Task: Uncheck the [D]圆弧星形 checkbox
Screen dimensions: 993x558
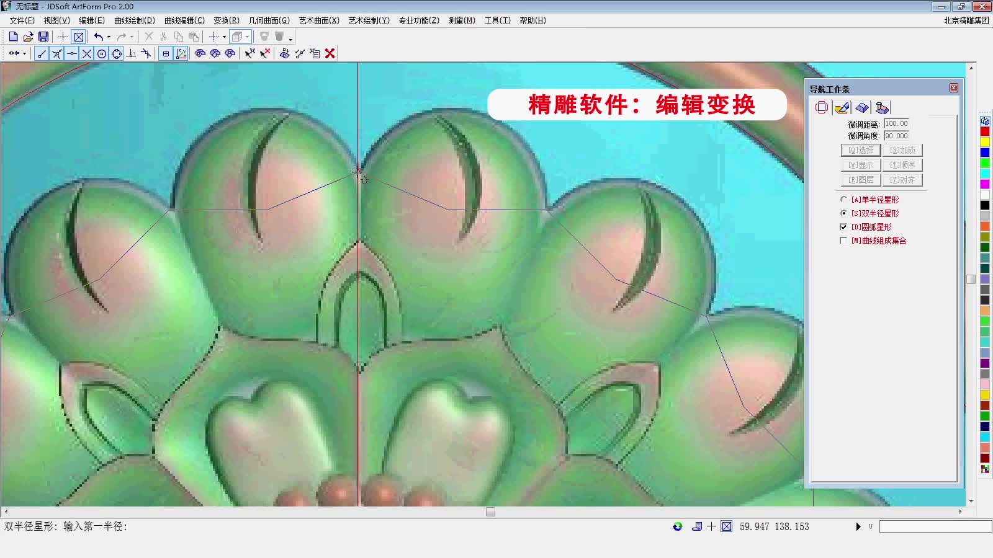Action: coord(843,226)
